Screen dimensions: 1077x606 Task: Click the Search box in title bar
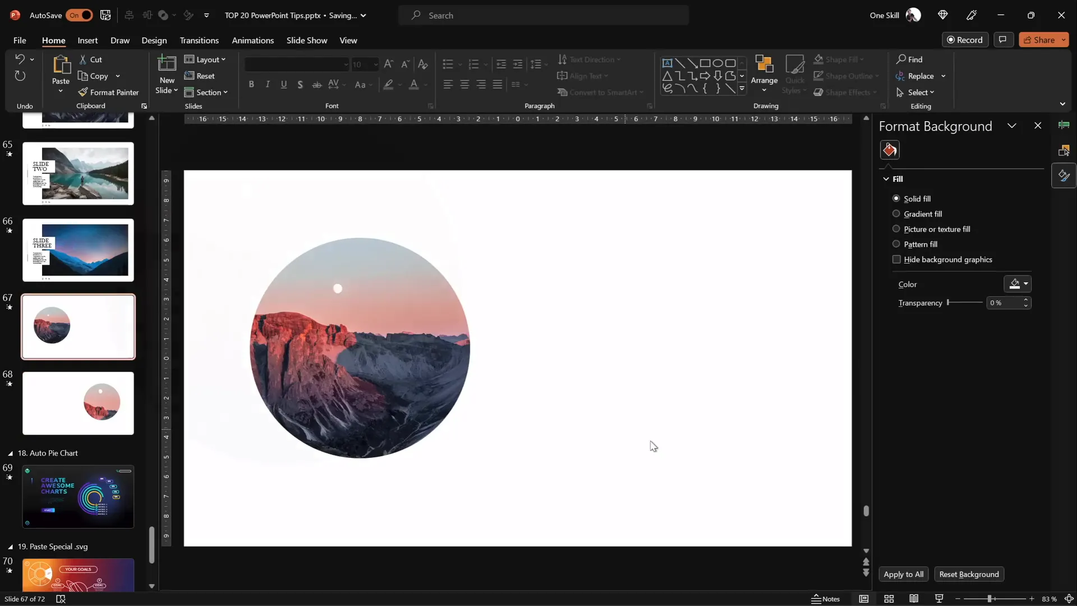(544, 15)
